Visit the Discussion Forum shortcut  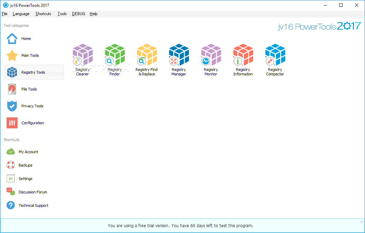pos(27,192)
